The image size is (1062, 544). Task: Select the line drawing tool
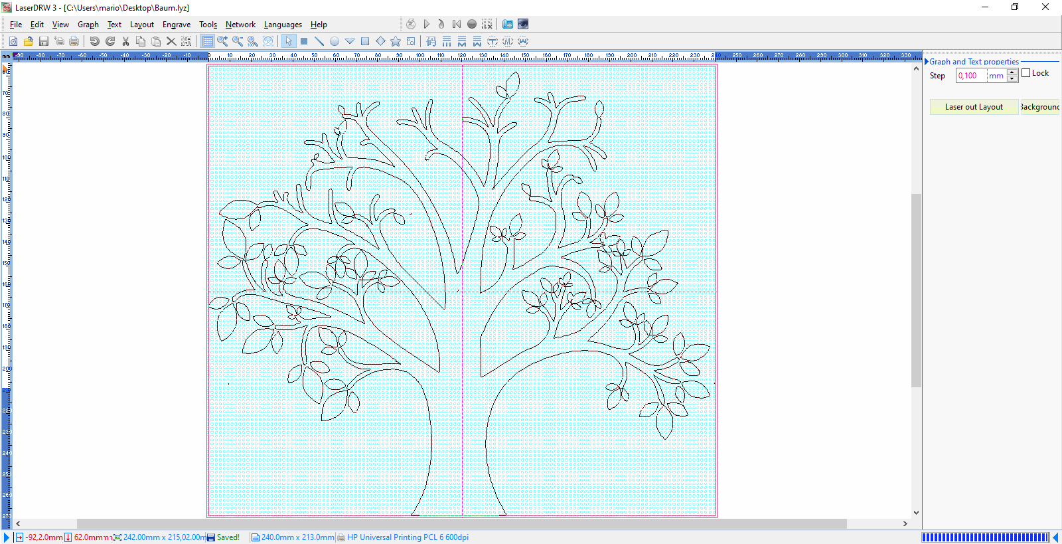319,41
